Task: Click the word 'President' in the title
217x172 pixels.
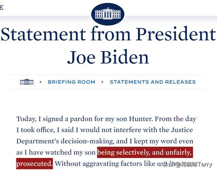Action: click(x=176, y=34)
